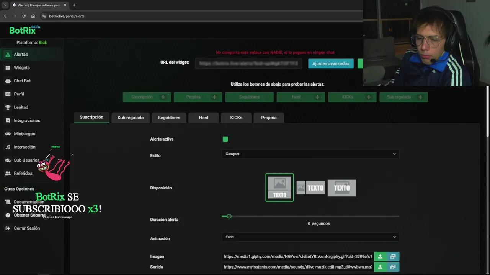Switch to the Sub regalada tab

tap(131, 118)
